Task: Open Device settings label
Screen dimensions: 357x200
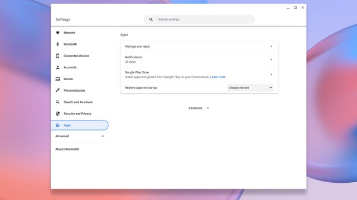Action: tap(68, 79)
